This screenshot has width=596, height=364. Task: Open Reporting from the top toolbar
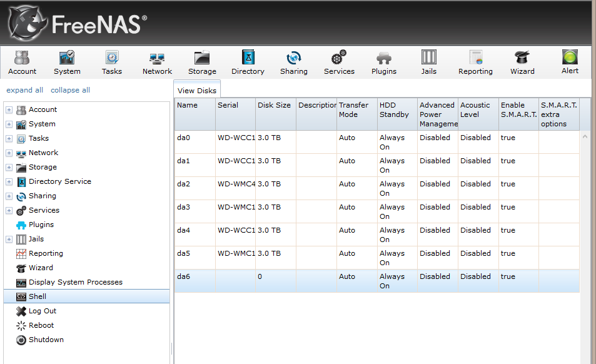[475, 63]
